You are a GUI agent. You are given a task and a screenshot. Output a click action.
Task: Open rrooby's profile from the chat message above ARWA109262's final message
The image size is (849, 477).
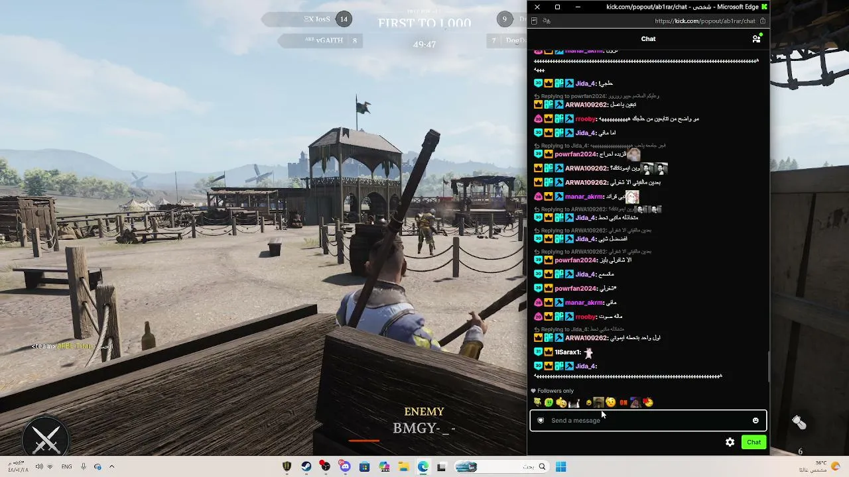click(x=586, y=317)
